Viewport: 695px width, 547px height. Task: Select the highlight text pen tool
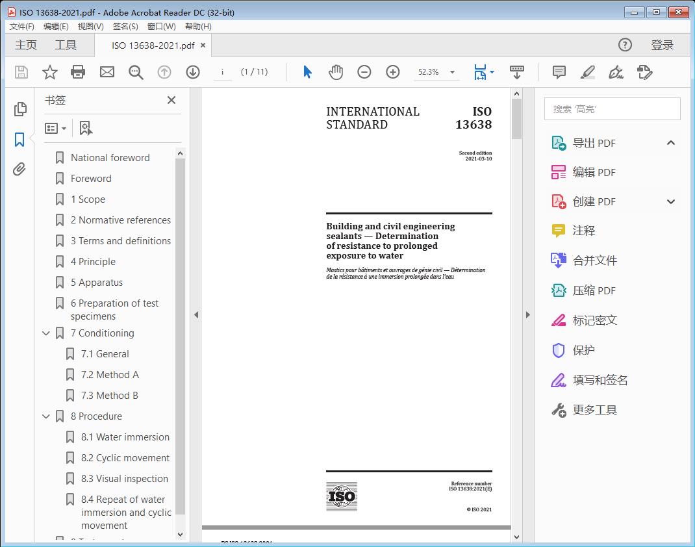pos(587,72)
